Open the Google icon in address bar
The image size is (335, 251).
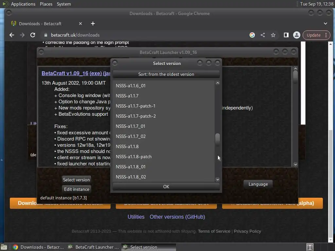click(x=252, y=35)
